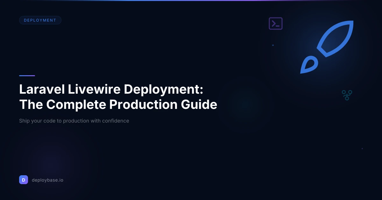The height and width of the screenshot is (200, 382).
Task: Select the terminal icon's underscore cursor
Action: [278, 26]
